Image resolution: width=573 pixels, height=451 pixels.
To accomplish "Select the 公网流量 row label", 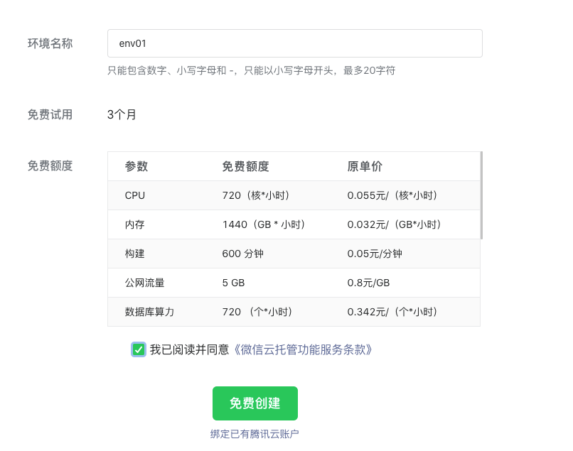I will (x=145, y=283).
